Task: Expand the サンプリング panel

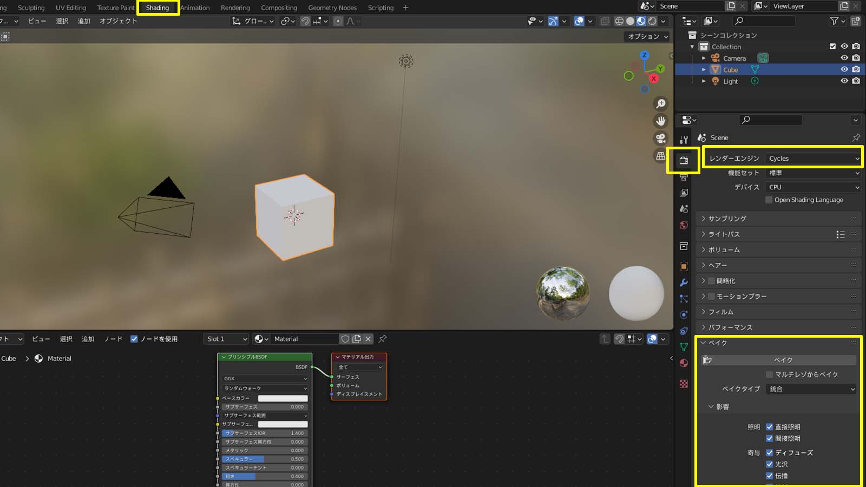Action: 727,219
